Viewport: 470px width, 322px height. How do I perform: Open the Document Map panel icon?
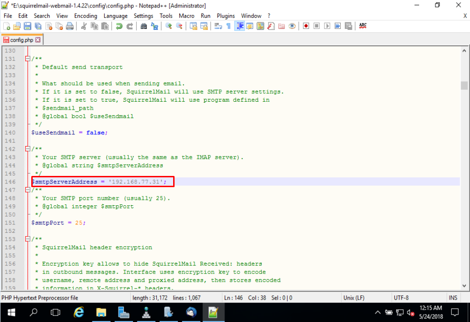pos(260,27)
